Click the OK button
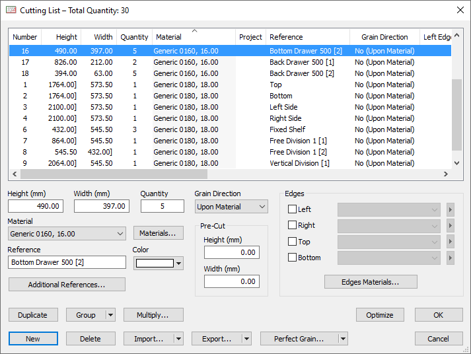The width and height of the screenshot is (471, 354). tap(439, 315)
